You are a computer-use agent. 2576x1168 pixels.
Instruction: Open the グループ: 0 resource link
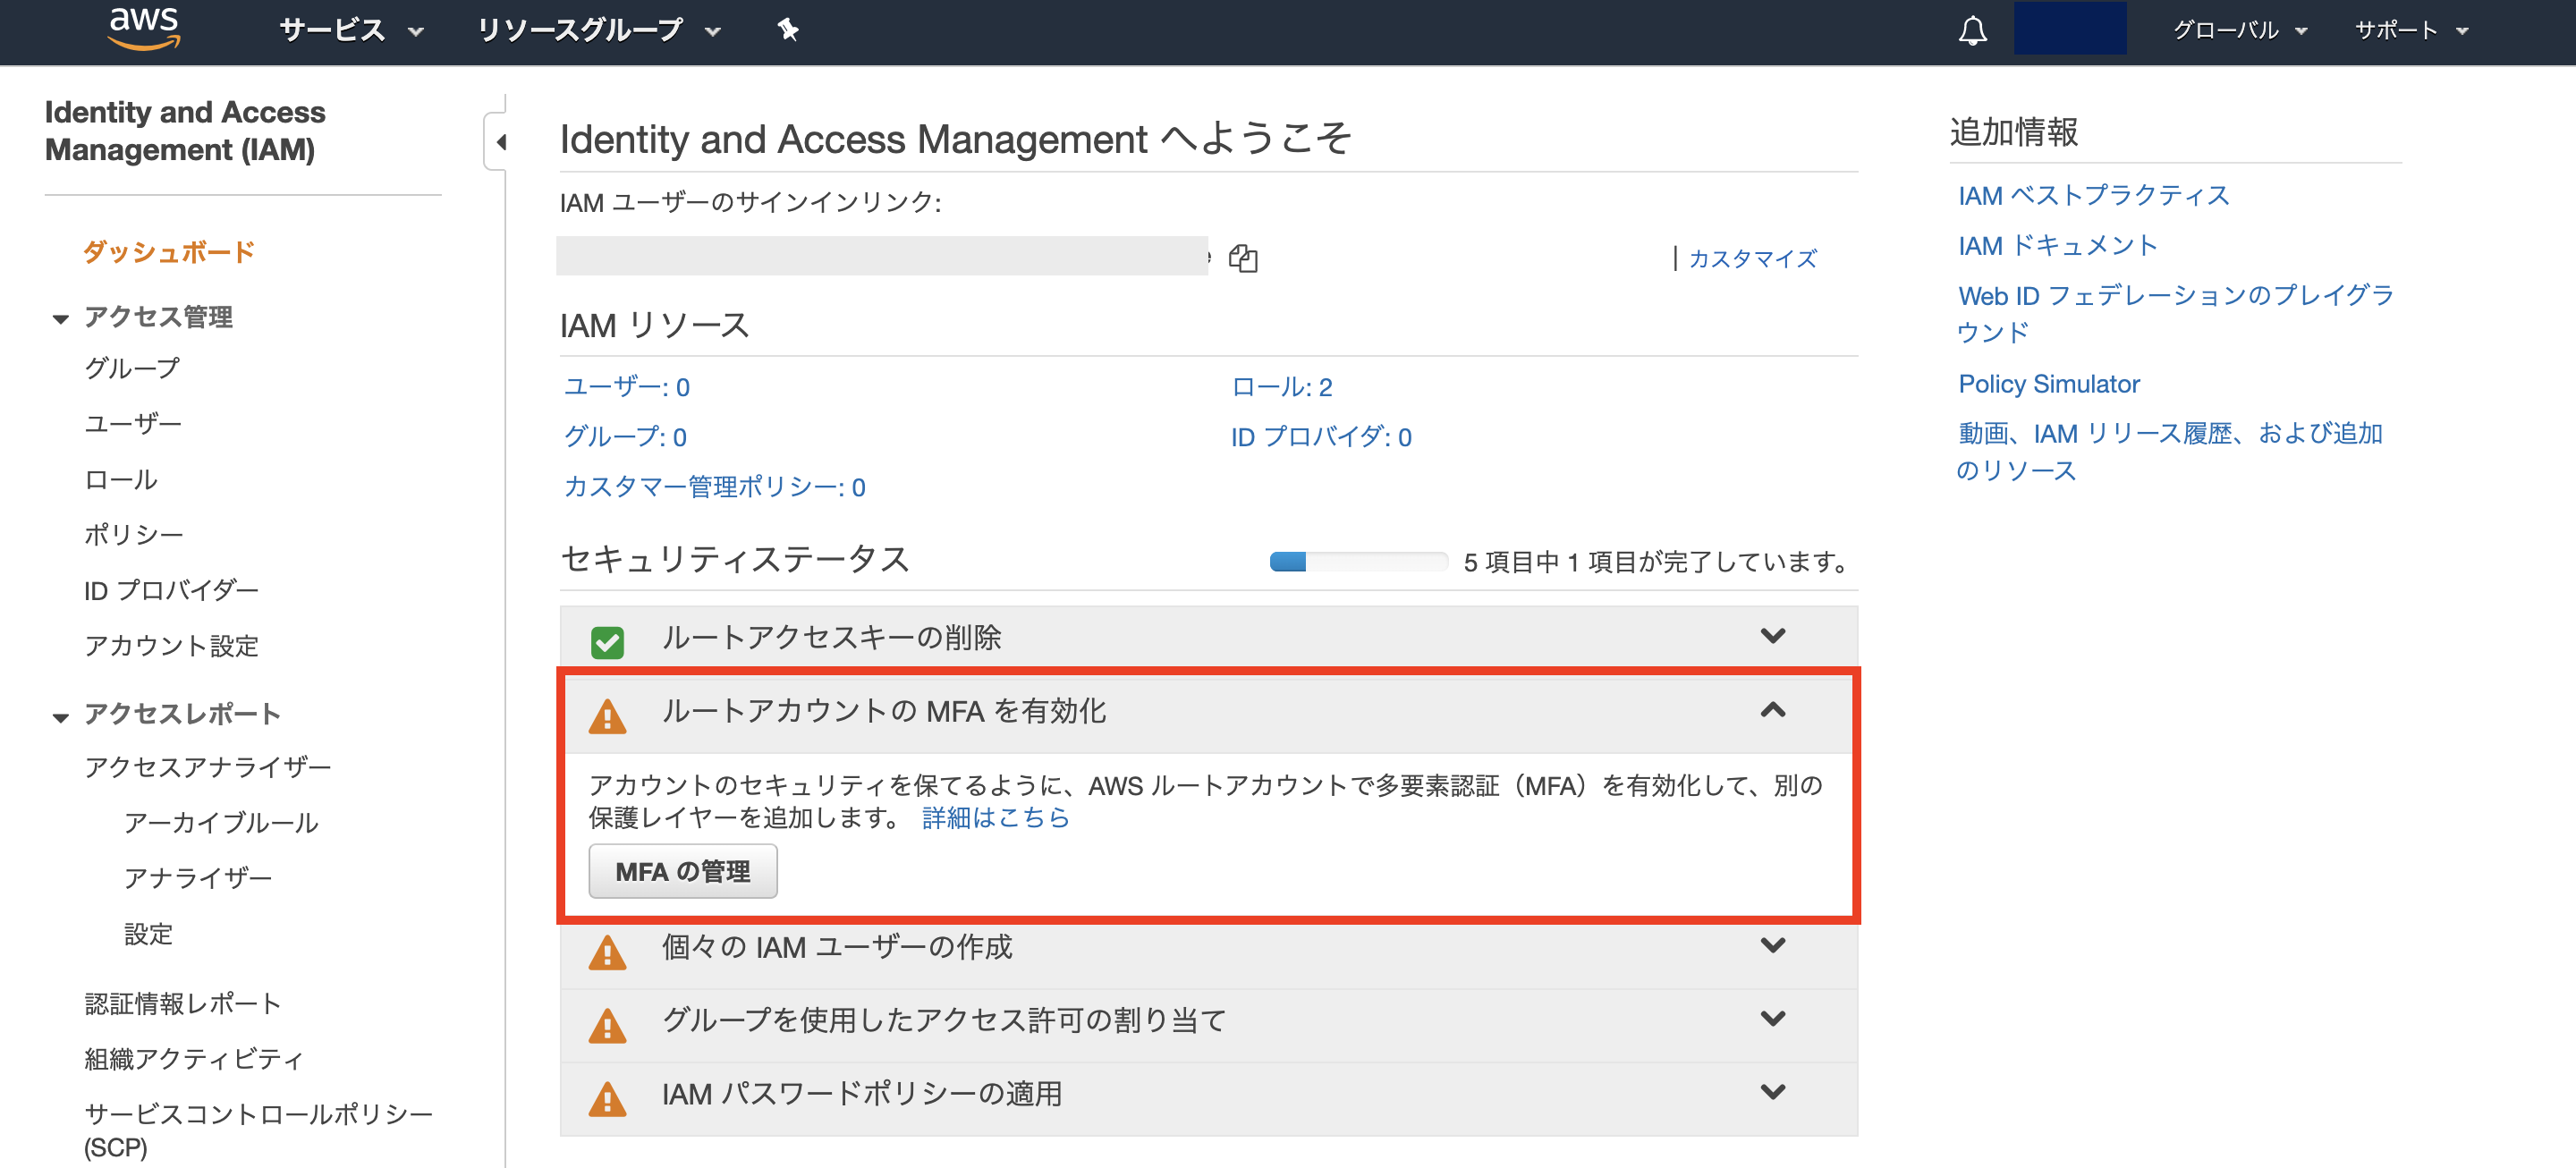(x=625, y=436)
